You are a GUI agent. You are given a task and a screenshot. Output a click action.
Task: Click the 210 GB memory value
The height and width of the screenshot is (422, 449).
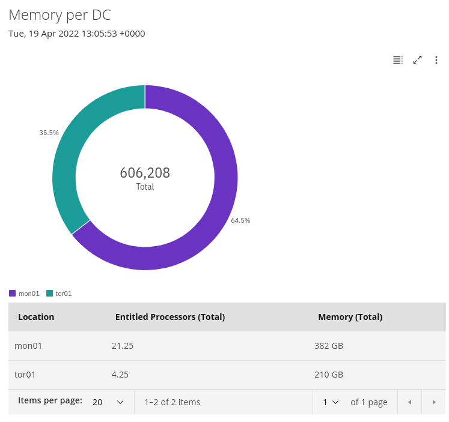(x=329, y=375)
